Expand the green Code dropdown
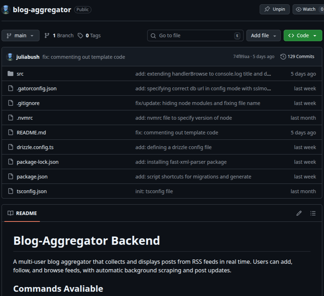 (303, 35)
